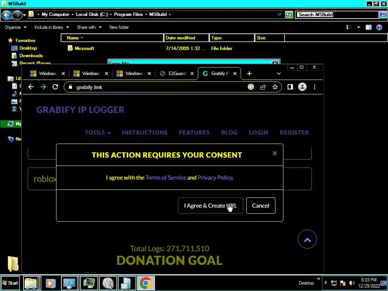Image resolution: width=388 pixels, height=291 pixels.
Task: Click the Search MSBuild field
Action: click(338, 15)
